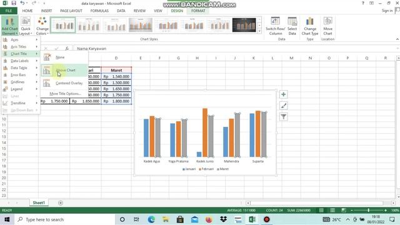Click the Undo icon
The height and width of the screenshot is (225, 400).
coord(22,3)
